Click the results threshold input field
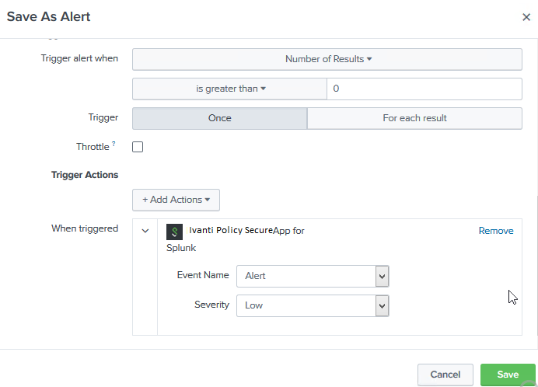The image size is (538, 387). pyautogui.click(x=424, y=89)
